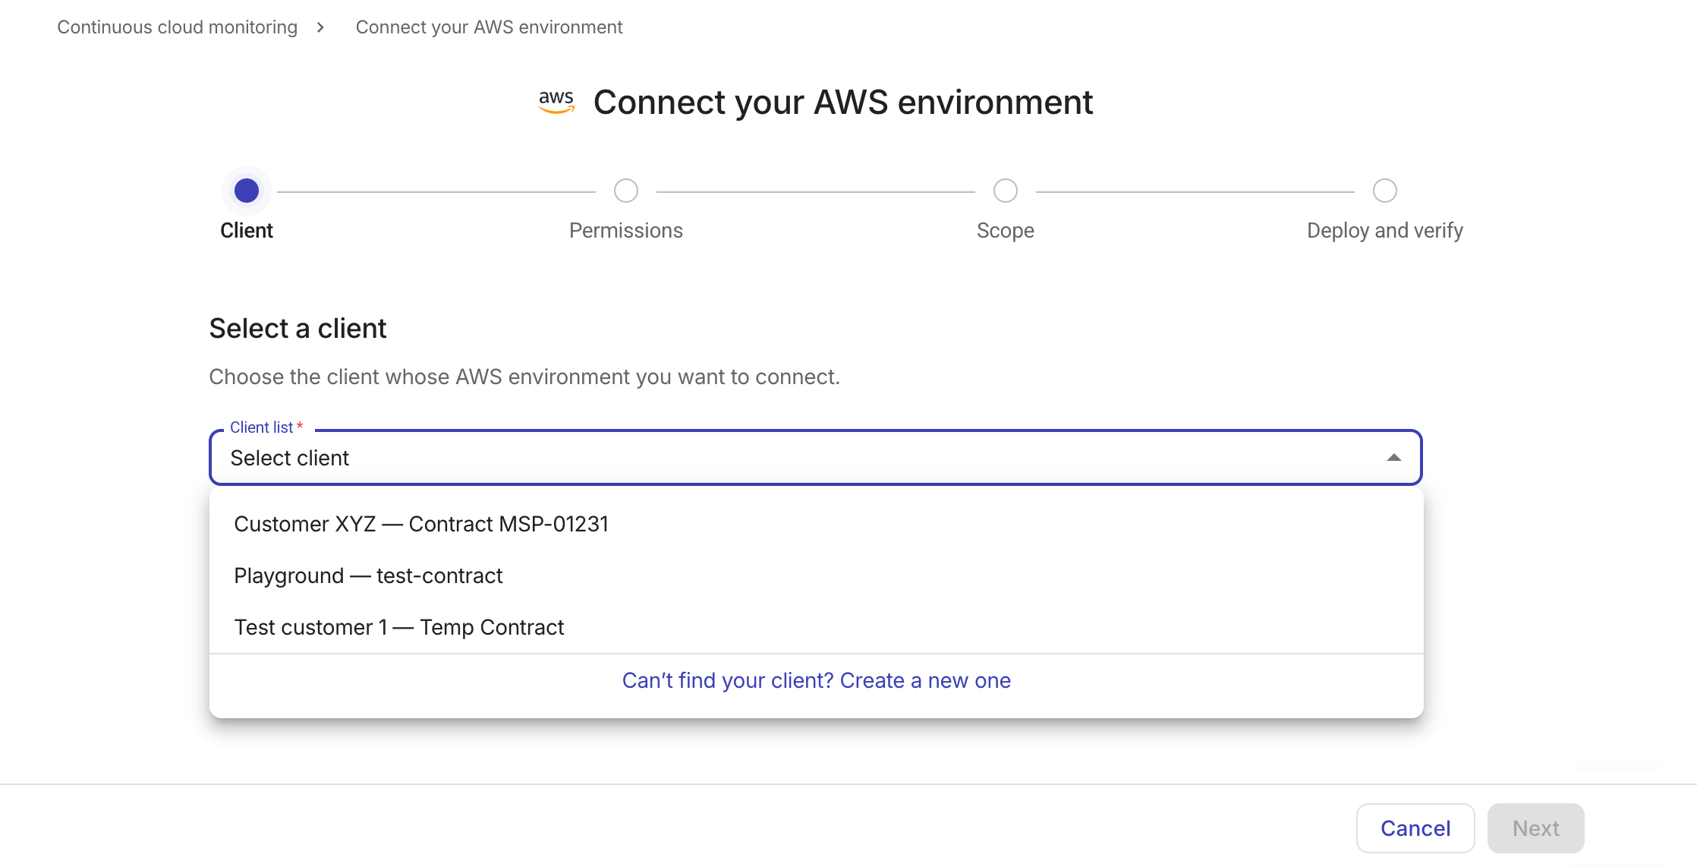Choose Customer XYZ — Contract MSP-01231
1697x867 pixels.
pos(816,524)
